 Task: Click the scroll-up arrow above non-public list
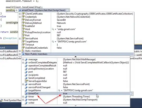click(75, 57)
